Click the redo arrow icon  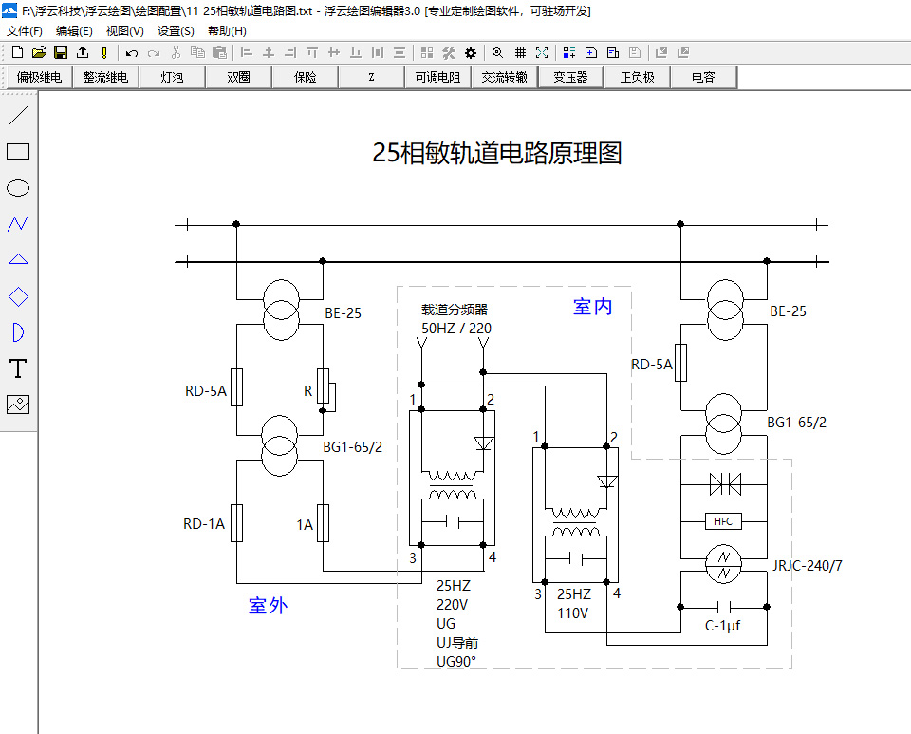coord(154,53)
